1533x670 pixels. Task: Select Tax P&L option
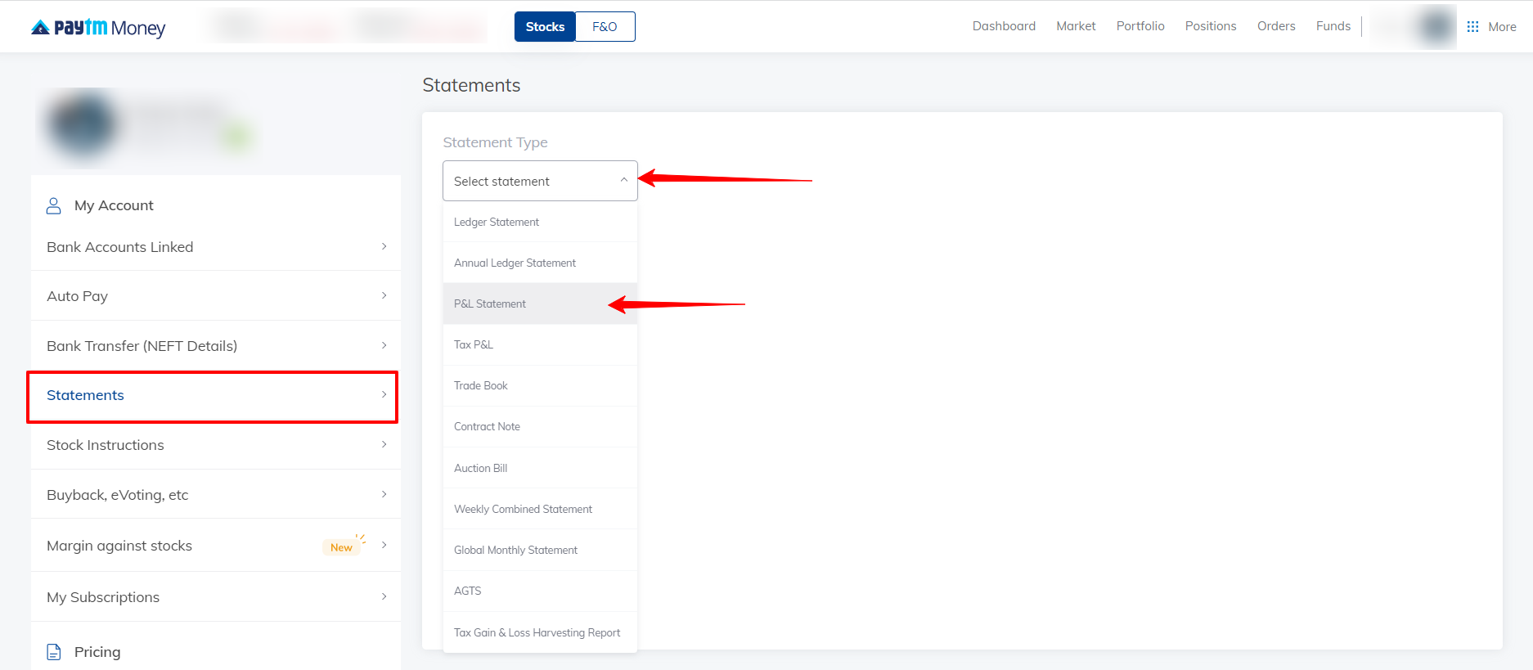[x=474, y=345]
